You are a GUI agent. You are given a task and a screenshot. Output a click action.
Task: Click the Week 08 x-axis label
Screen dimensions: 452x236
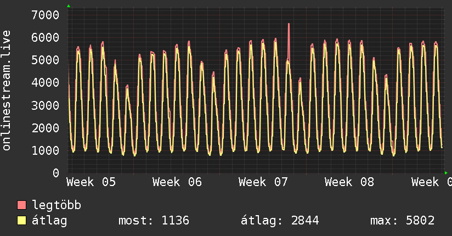pos(349,182)
